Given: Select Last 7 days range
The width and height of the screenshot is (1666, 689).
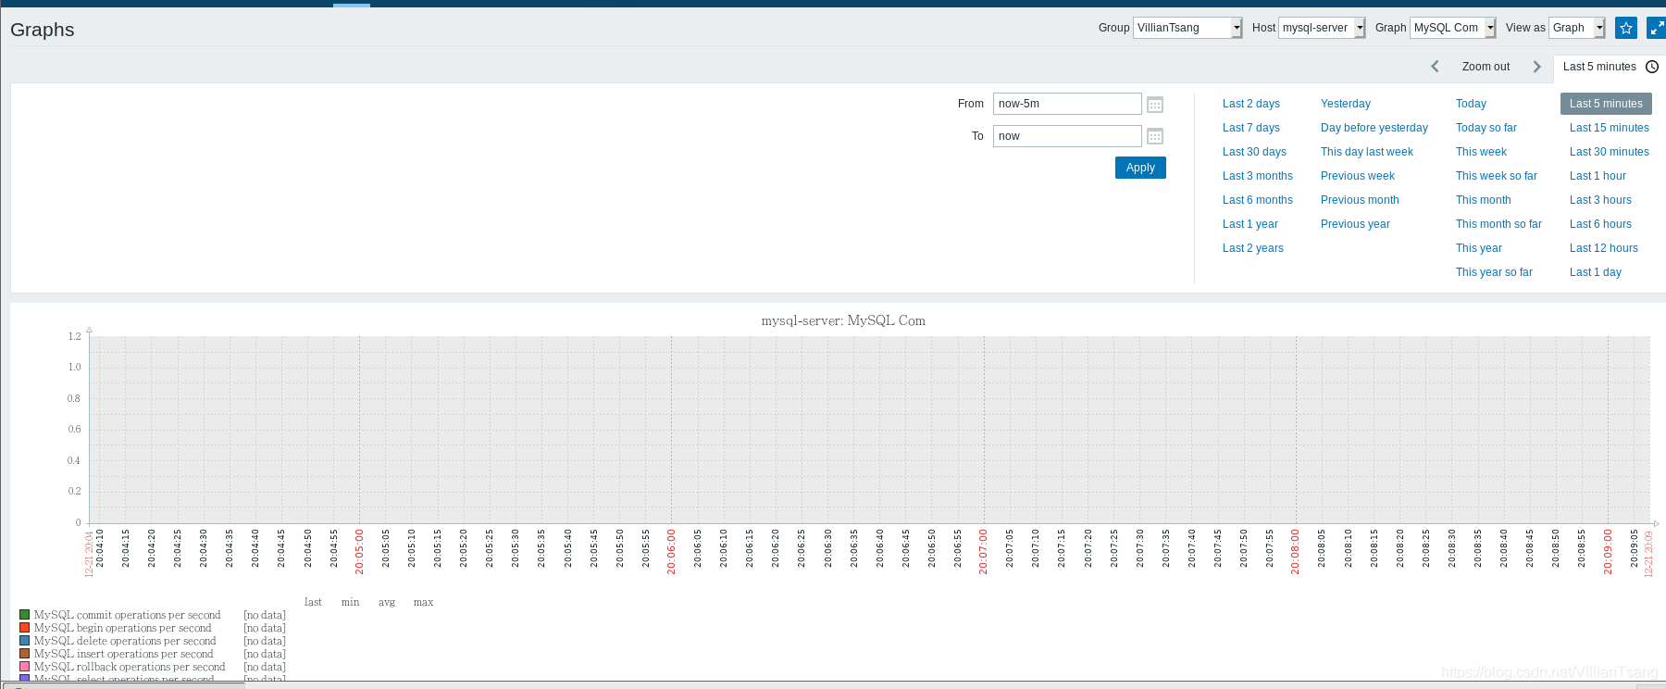Looking at the screenshot, I should [1251, 128].
